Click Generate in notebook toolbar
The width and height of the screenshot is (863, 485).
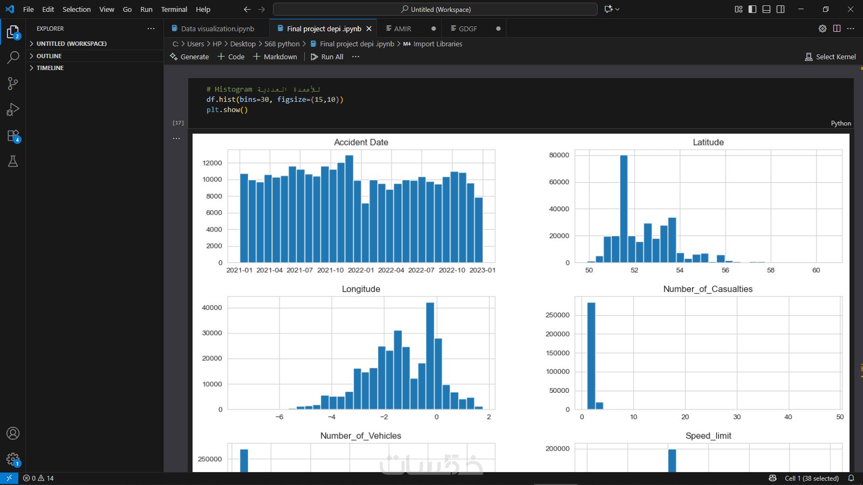point(189,57)
